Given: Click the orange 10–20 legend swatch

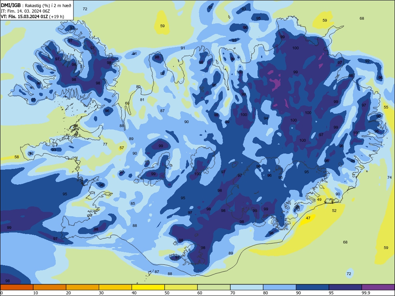Looking at the screenshot, I should (x=50, y=287).
